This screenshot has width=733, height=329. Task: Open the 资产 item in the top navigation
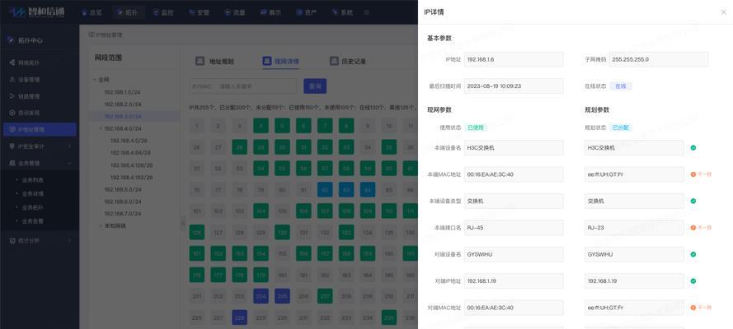(307, 12)
